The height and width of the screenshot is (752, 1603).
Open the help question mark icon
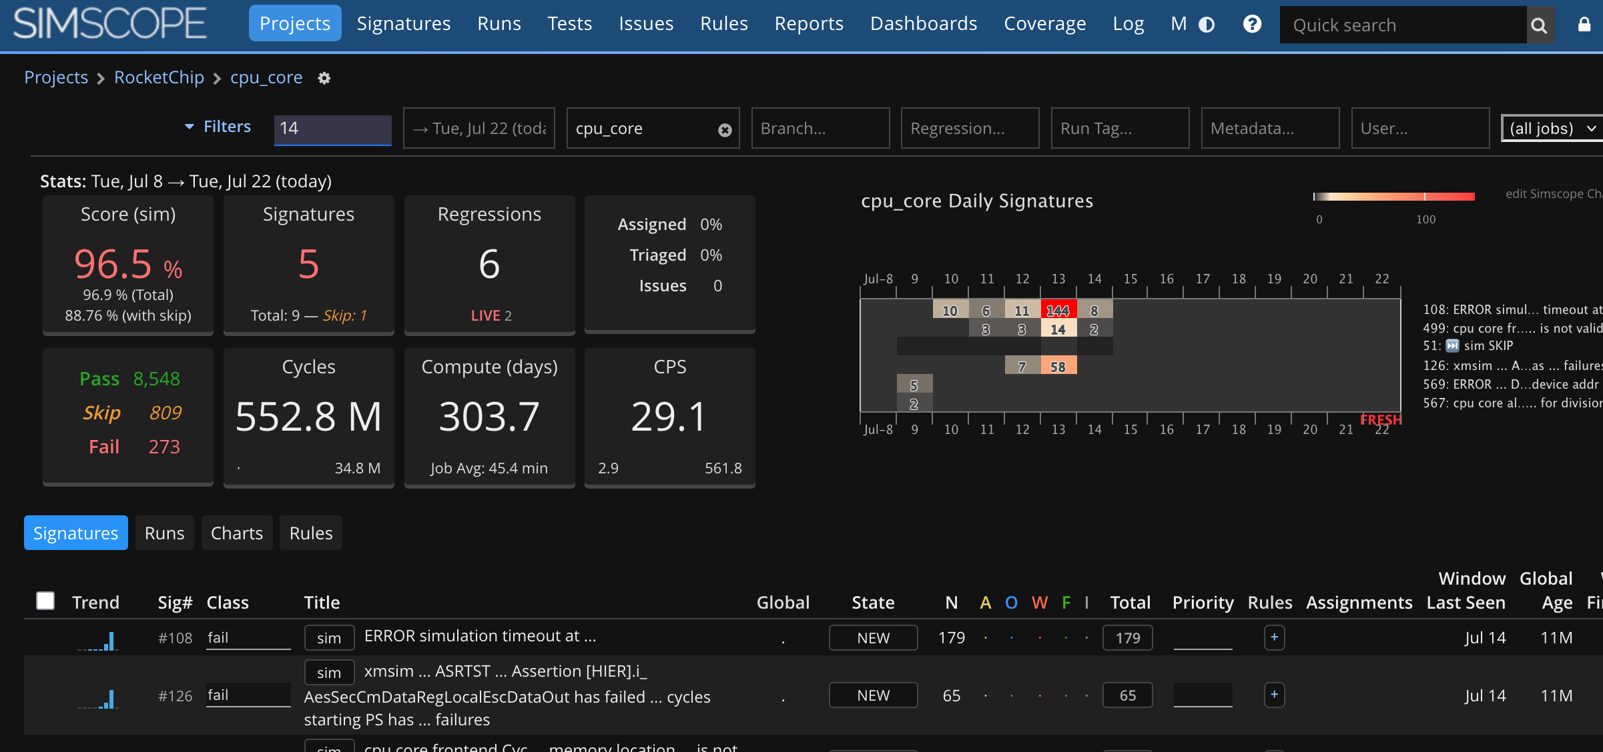click(1252, 24)
